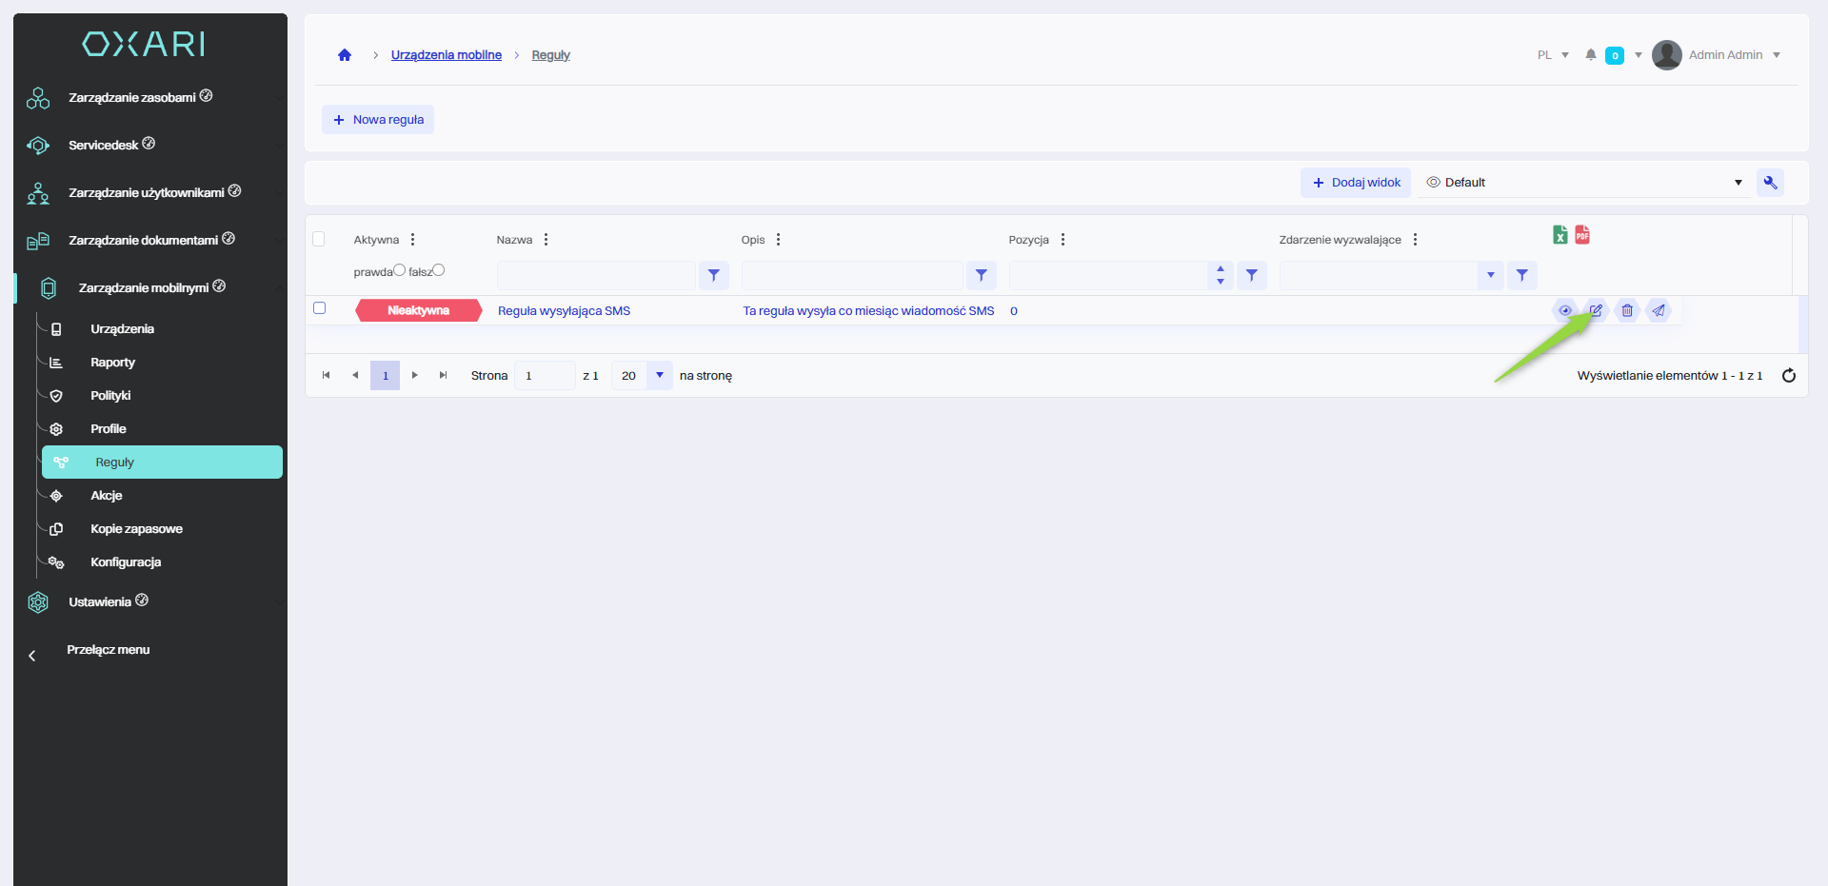This screenshot has height=886, width=1828.
Task: Click into the Nazwa filter field
Action: [596, 276]
